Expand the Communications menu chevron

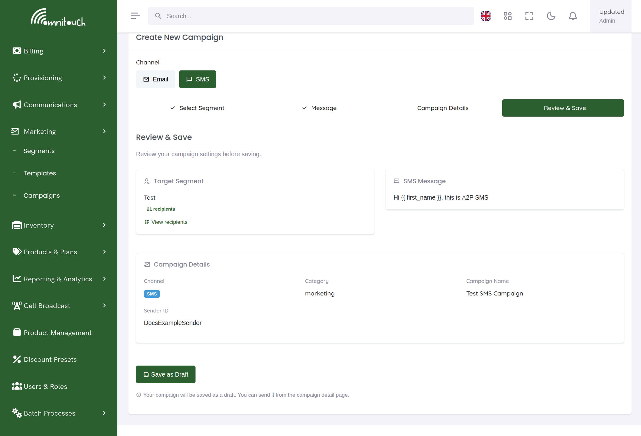[104, 104]
